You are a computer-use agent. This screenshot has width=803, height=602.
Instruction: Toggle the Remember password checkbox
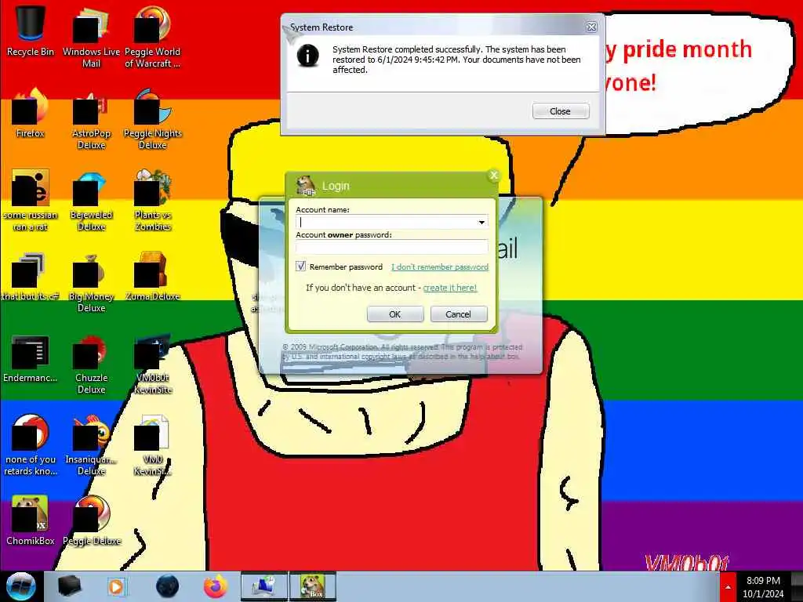pyautogui.click(x=300, y=267)
